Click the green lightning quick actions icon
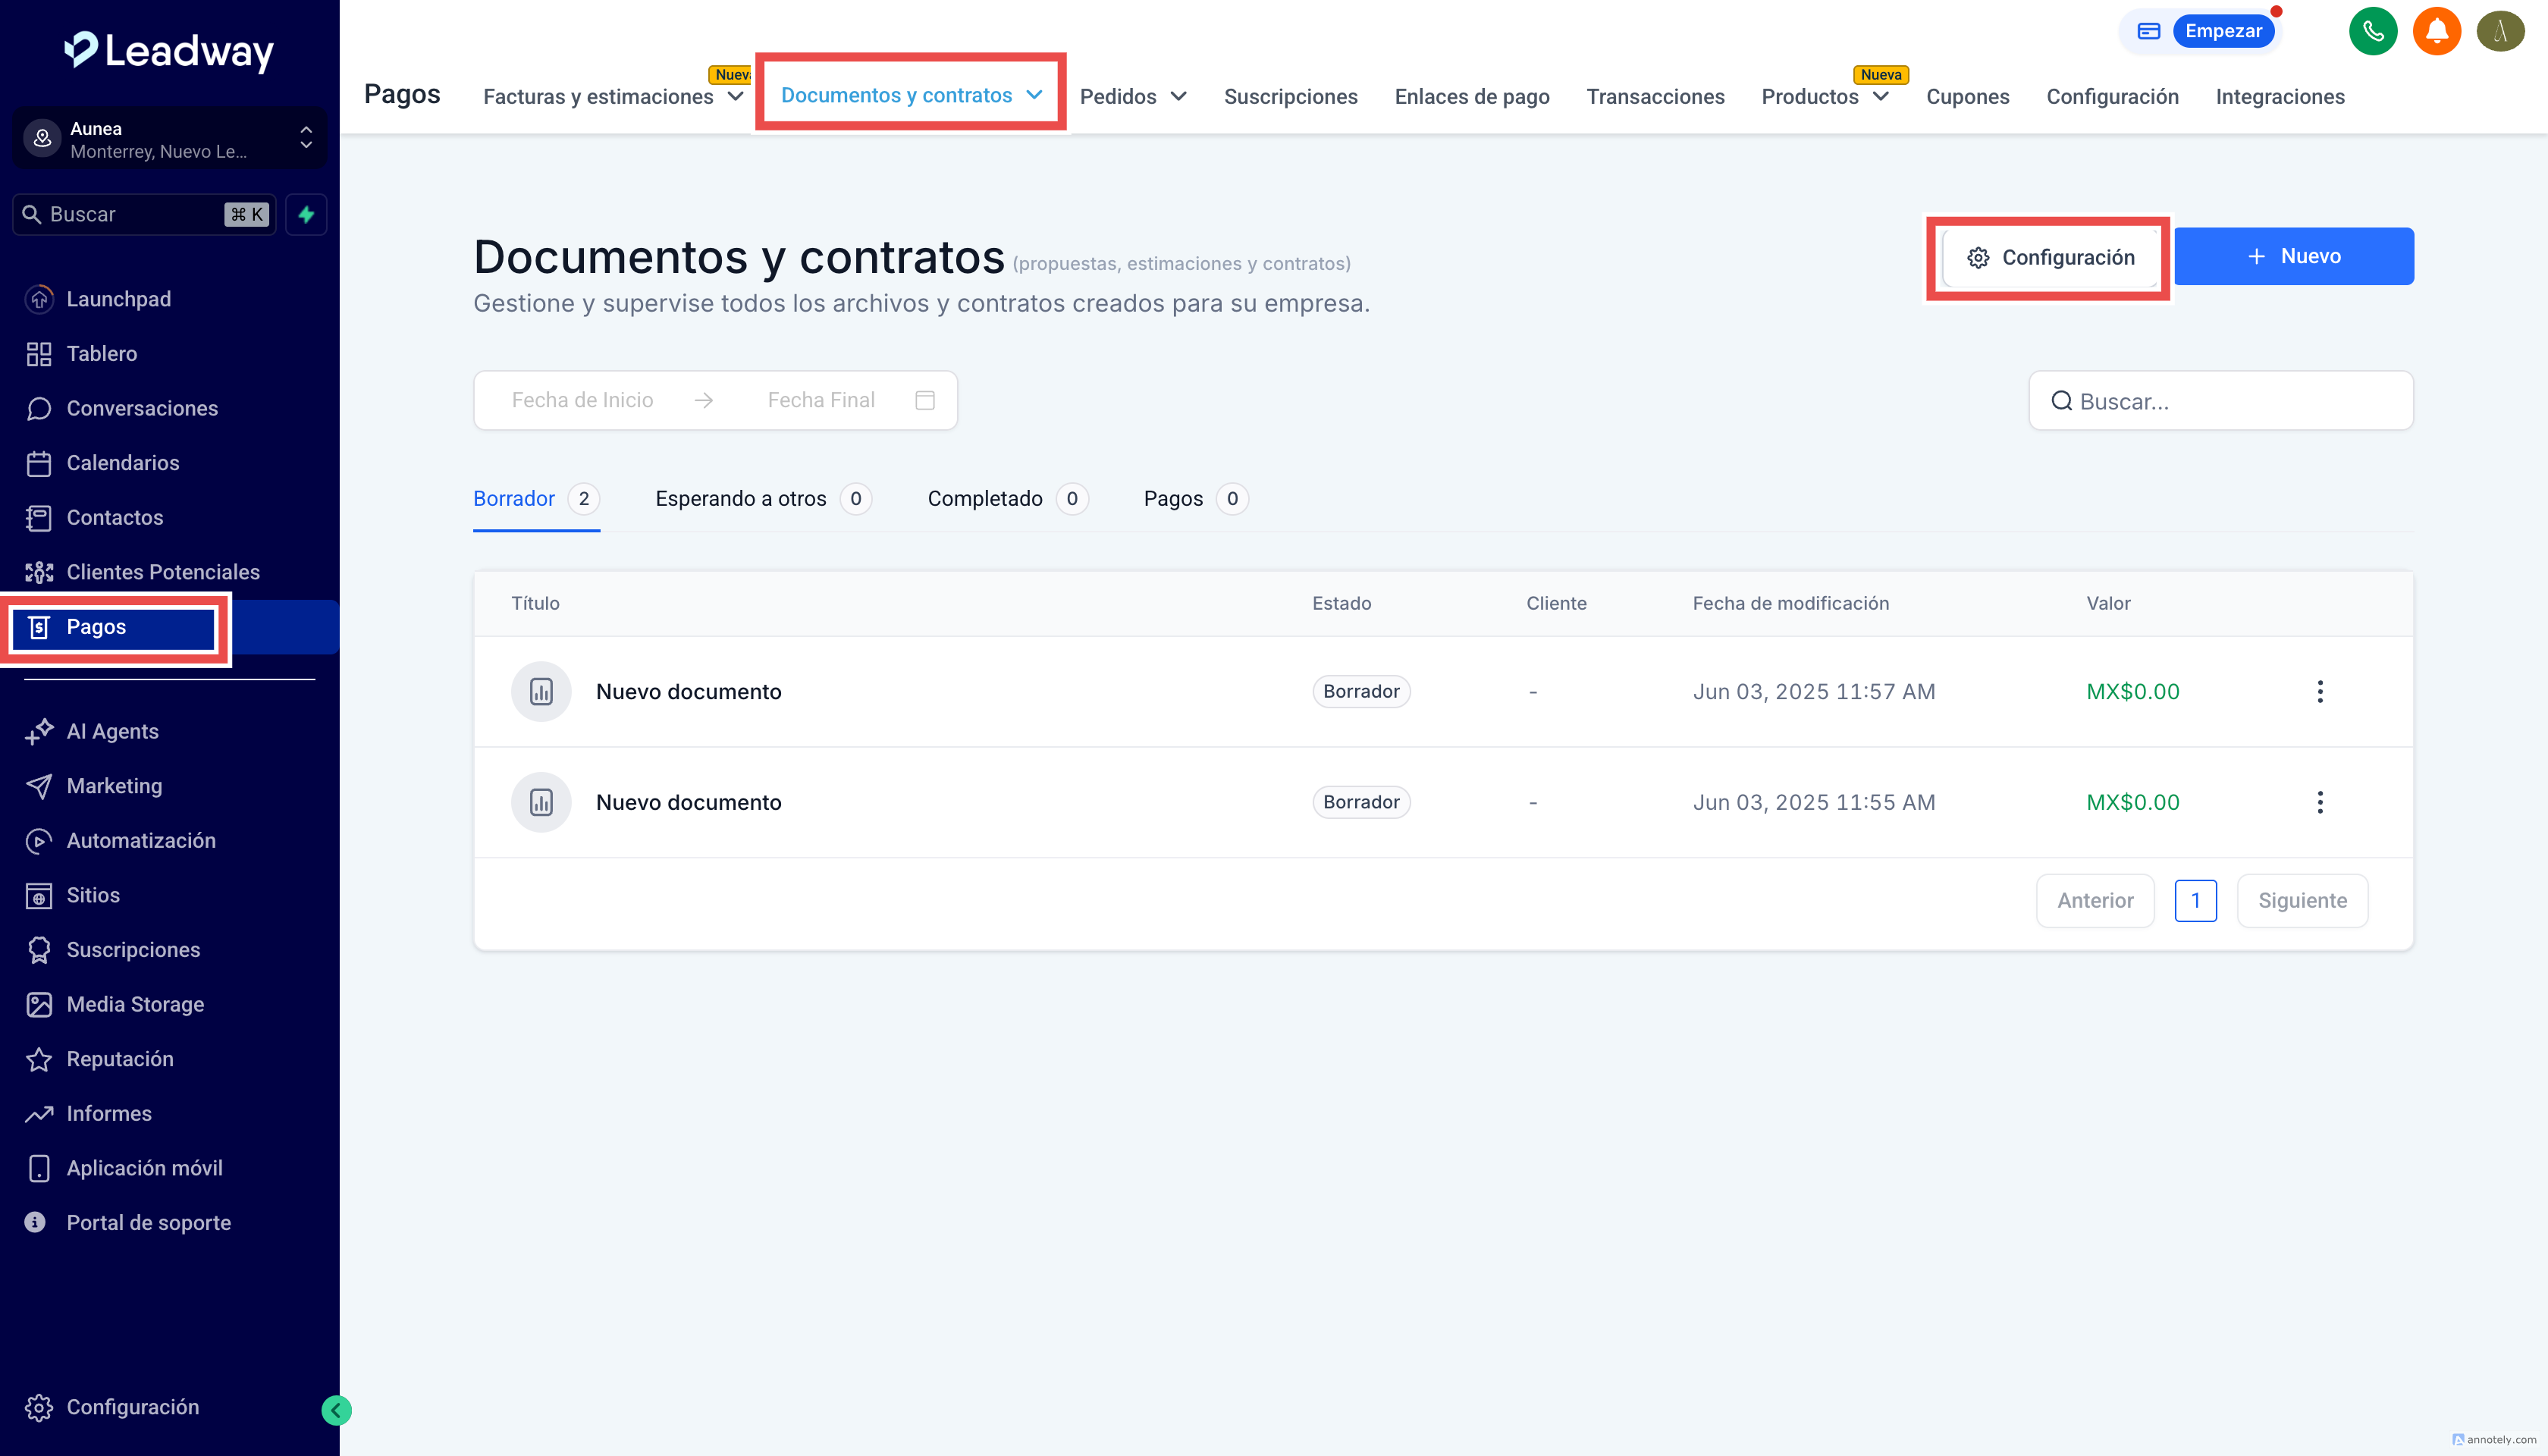The image size is (2548, 1456). [306, 214]
